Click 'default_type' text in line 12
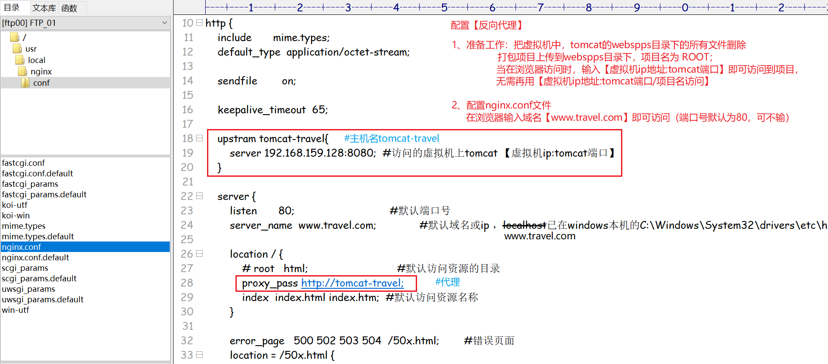Image resolution: width=828 pixels, height=364 pixels. pos(249,52)
